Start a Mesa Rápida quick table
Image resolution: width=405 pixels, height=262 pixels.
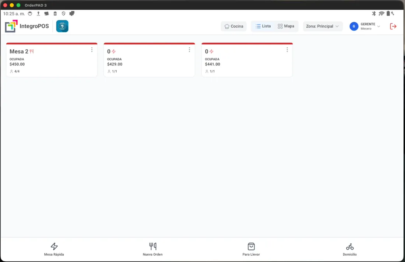tap(54, 249)
